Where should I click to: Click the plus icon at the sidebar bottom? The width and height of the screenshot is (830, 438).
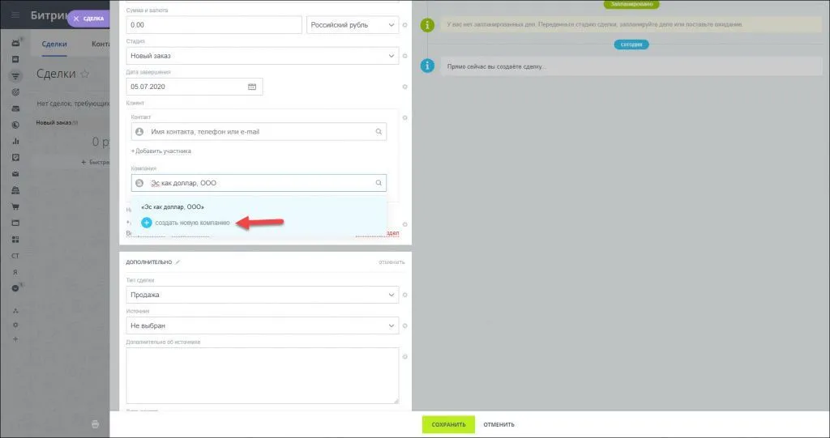15,338
